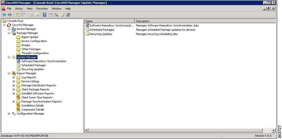Open Help with the blue question mark icon
Image resolution: width=282 pixels, height=139 pixels.
pyautogui.click(x=45, y=15)
